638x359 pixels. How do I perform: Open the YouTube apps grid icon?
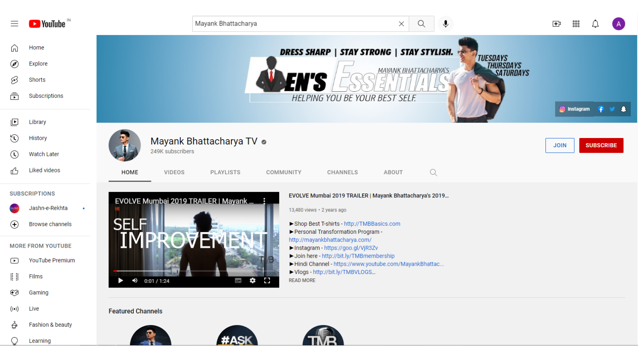click(576, 24)
